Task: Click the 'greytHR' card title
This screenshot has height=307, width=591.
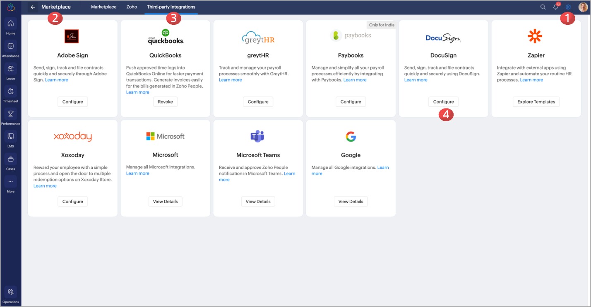Action: [x=258, y=55]
